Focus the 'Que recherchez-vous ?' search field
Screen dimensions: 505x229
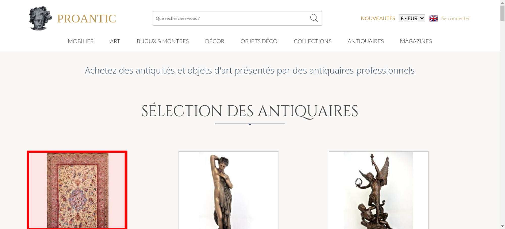pos(231,18)
